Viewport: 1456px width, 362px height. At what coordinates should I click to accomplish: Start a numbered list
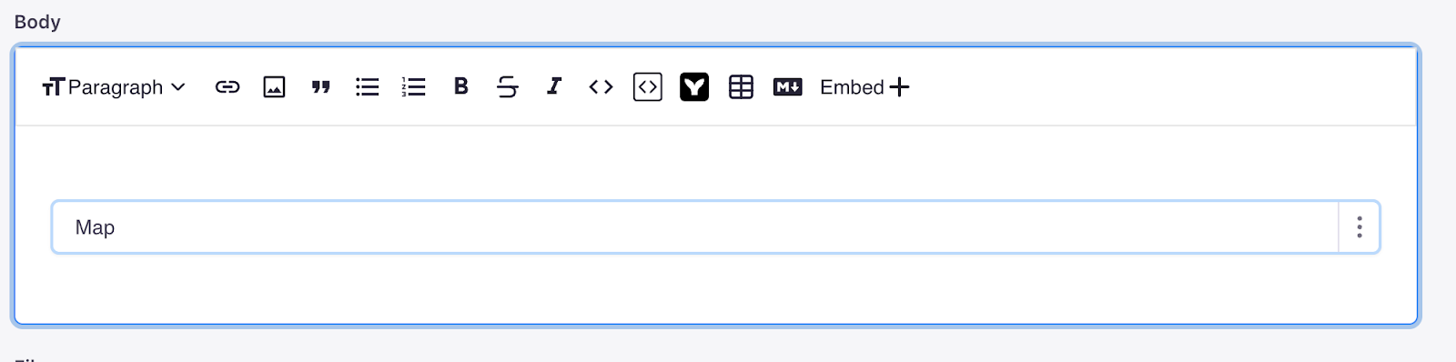click(414, 87)
